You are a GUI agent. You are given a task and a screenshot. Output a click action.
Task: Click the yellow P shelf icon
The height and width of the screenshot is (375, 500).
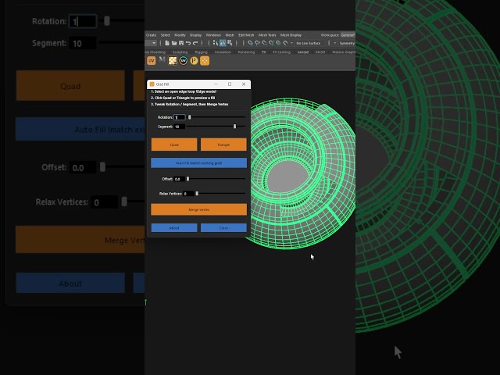(194, 61)
